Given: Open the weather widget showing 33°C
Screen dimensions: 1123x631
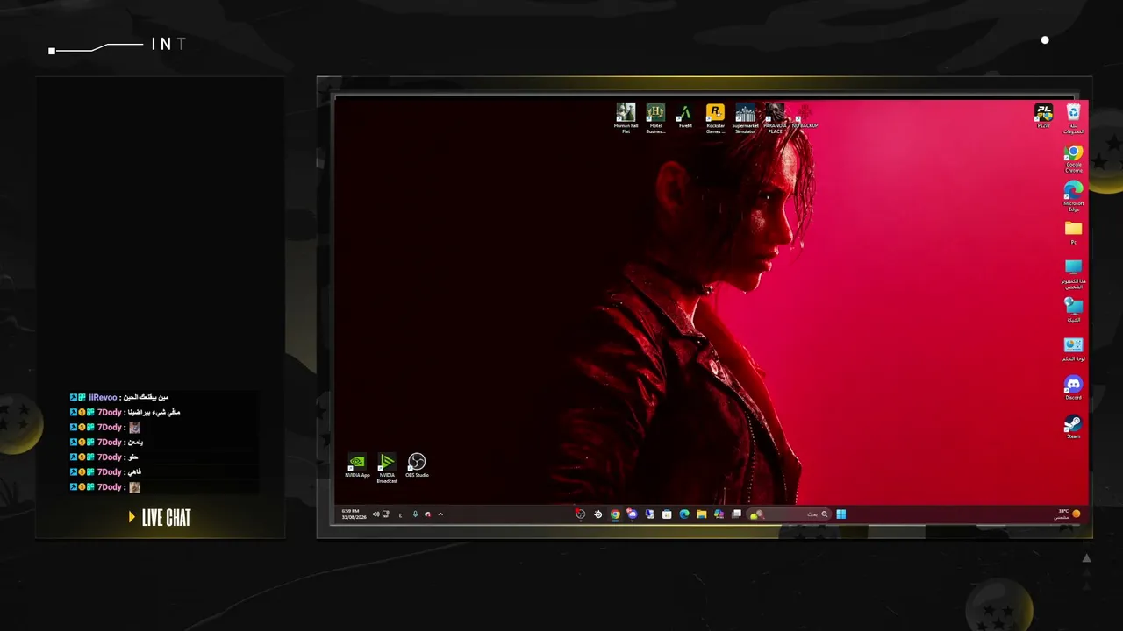Looking at the screenshot, I should coord(1068,514).
